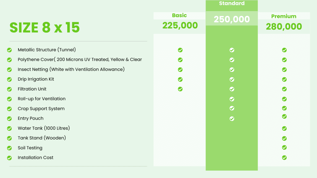317x178 pixels.
Task: Click the Basic column check for Filtration Unit
Action: pos(180,89)
